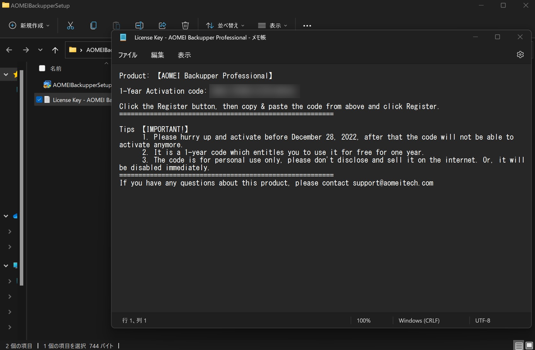This screenshot has width=535, height=350.
Task: Click the 行 1, 列 1 cursor position indicator
Action: tap(134, 321)
